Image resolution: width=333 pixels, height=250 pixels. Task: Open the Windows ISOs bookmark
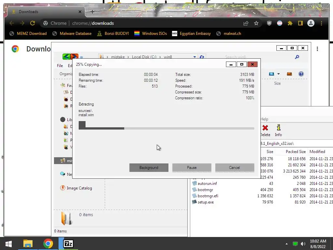pos(151,34)
